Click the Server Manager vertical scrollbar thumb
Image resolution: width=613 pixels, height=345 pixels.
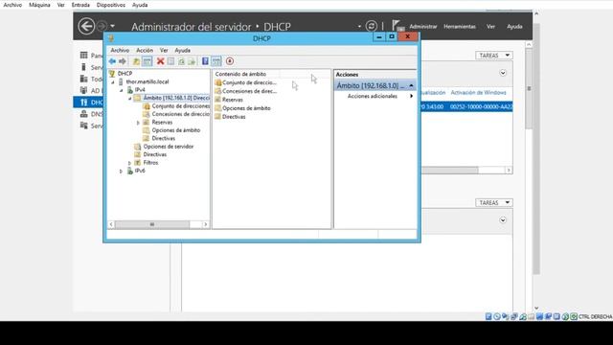tap(529, 88)
